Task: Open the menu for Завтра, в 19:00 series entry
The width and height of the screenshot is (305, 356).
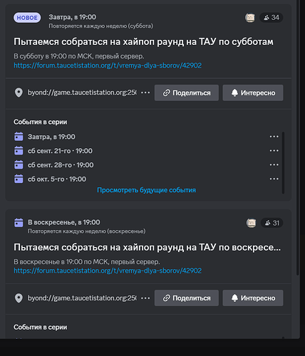Action: pos(274,137)
